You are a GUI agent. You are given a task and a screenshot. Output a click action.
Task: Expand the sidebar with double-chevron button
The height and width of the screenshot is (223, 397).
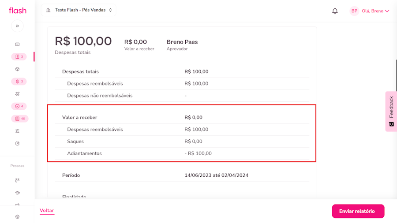coord(17,26)
